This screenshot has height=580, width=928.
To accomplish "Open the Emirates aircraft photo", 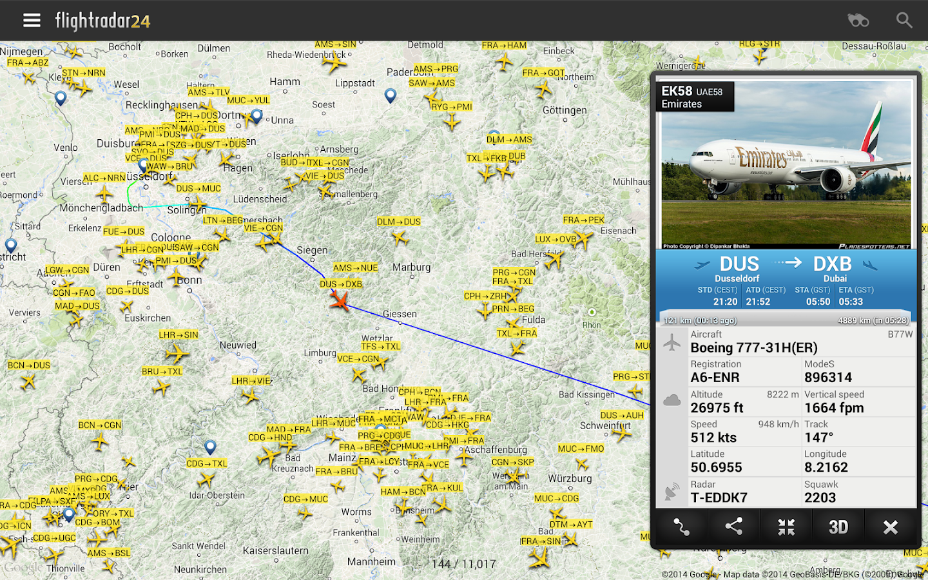I will click(786, 164).
